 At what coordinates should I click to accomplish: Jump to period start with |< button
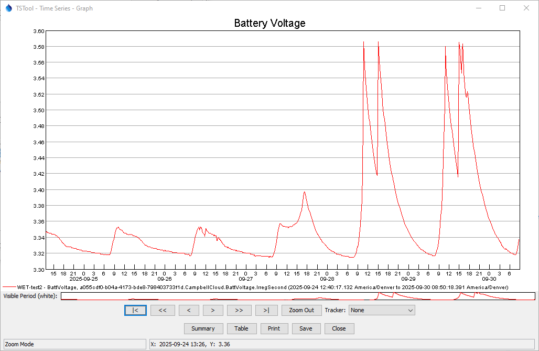tap(136, 310)
